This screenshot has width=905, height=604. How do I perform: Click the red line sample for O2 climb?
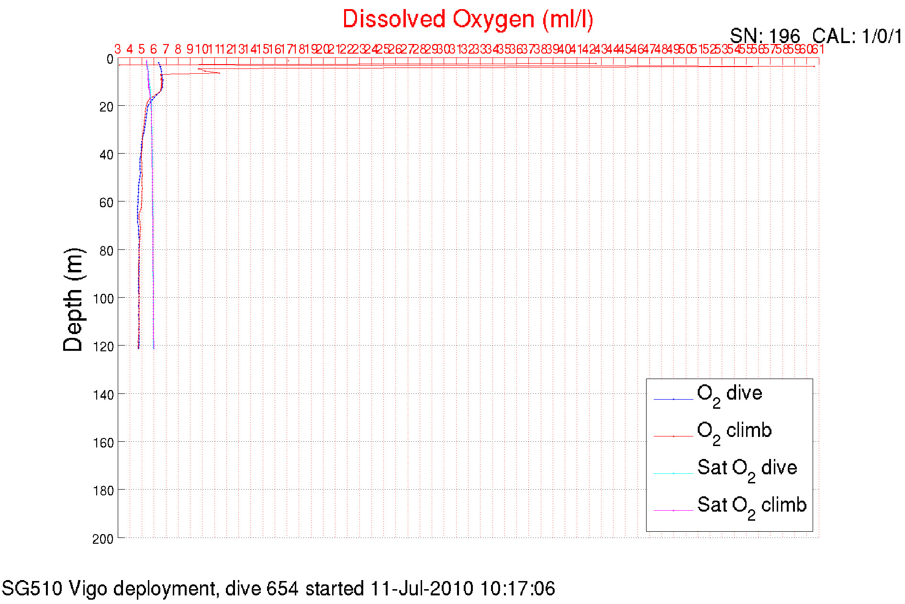point(673,436)
